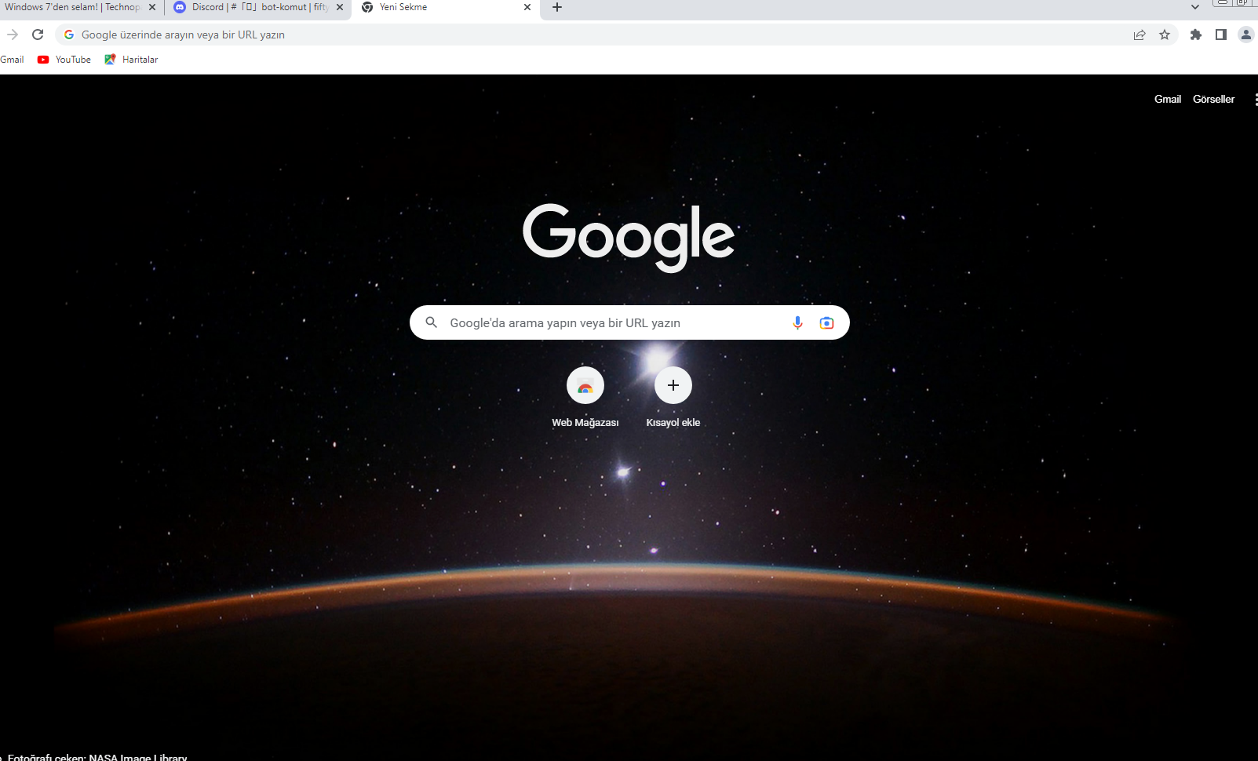The image size is (1258, 761).
Task: Open the Web Mağazası shortcut
Action: coord(585,398)
